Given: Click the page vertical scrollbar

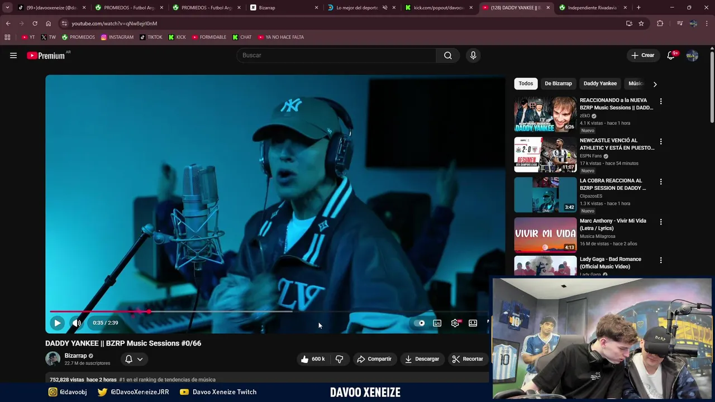Looking at the screenshot, I should coord(712,87).
